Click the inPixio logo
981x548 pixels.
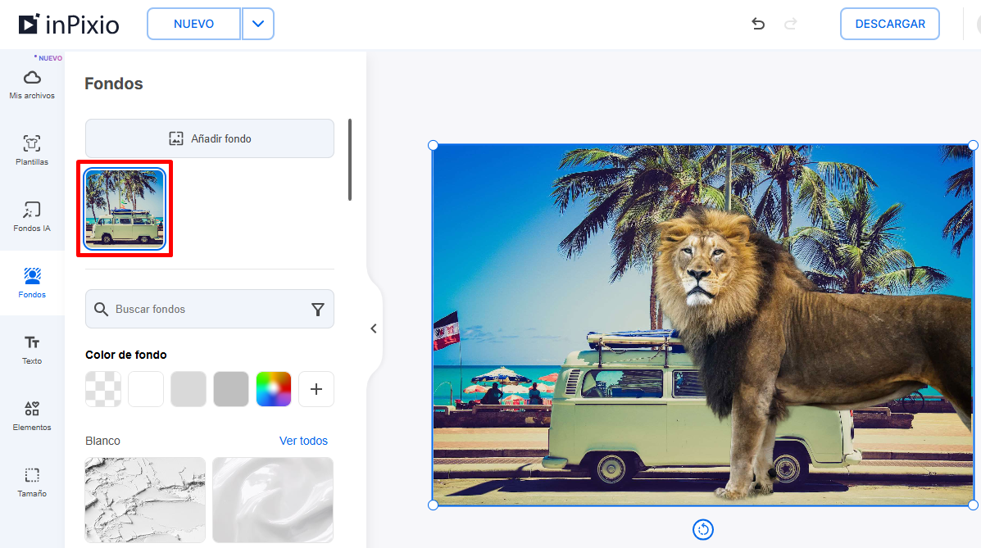(x=69, y=25)
